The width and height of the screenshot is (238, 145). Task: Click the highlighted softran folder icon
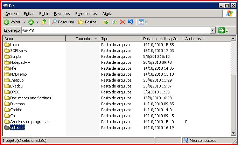coord(7,128)
